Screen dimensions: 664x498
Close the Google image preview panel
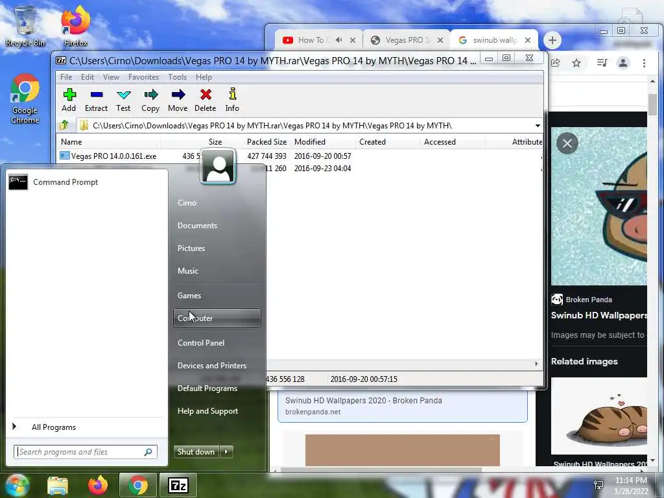(567, 143)
